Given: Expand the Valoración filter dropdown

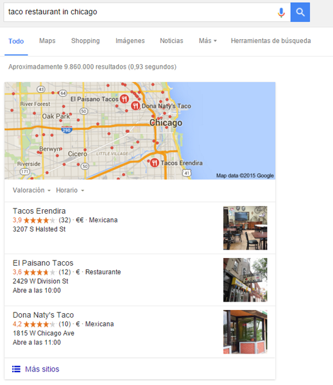Looking at the screenshot, I should (x=31, y=191).
